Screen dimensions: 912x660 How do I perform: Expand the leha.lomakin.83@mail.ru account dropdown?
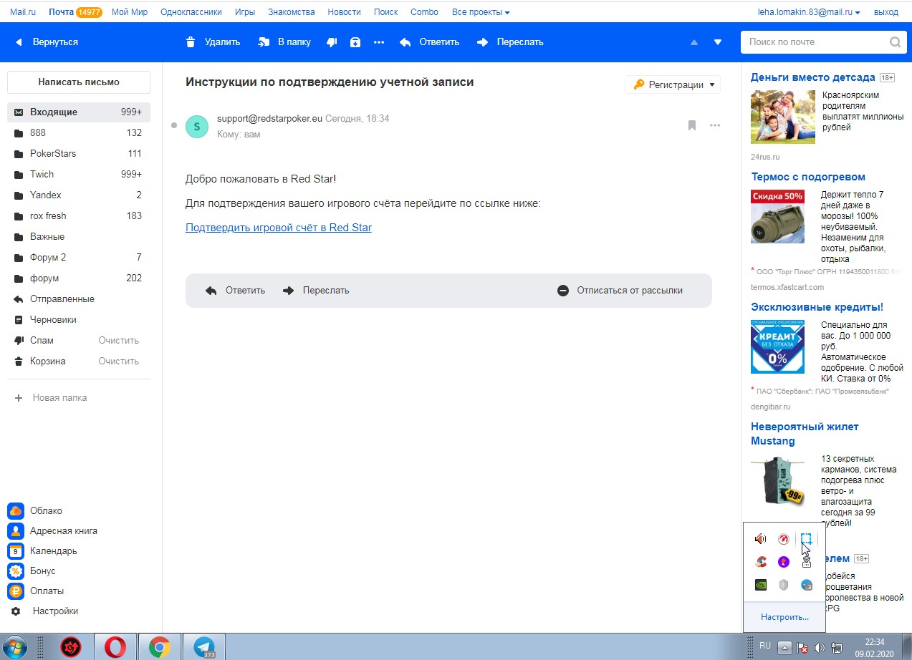coord(810,12)
